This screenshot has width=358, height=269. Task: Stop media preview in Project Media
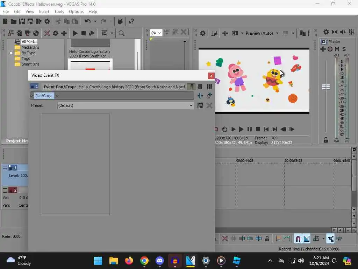pos(83,33)
